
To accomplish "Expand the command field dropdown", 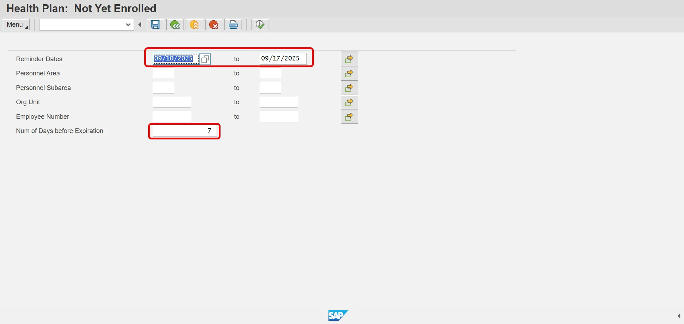I will click(128, 25).
